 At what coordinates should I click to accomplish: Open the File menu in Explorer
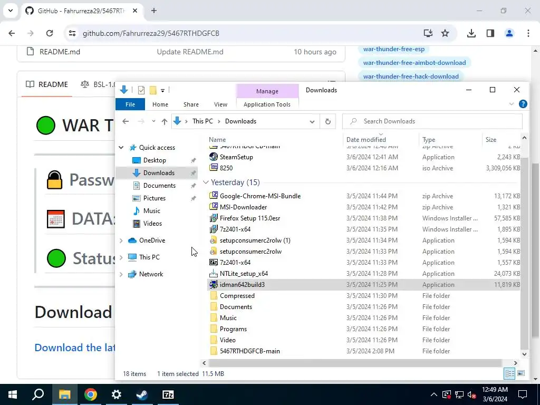click(130, 104)
